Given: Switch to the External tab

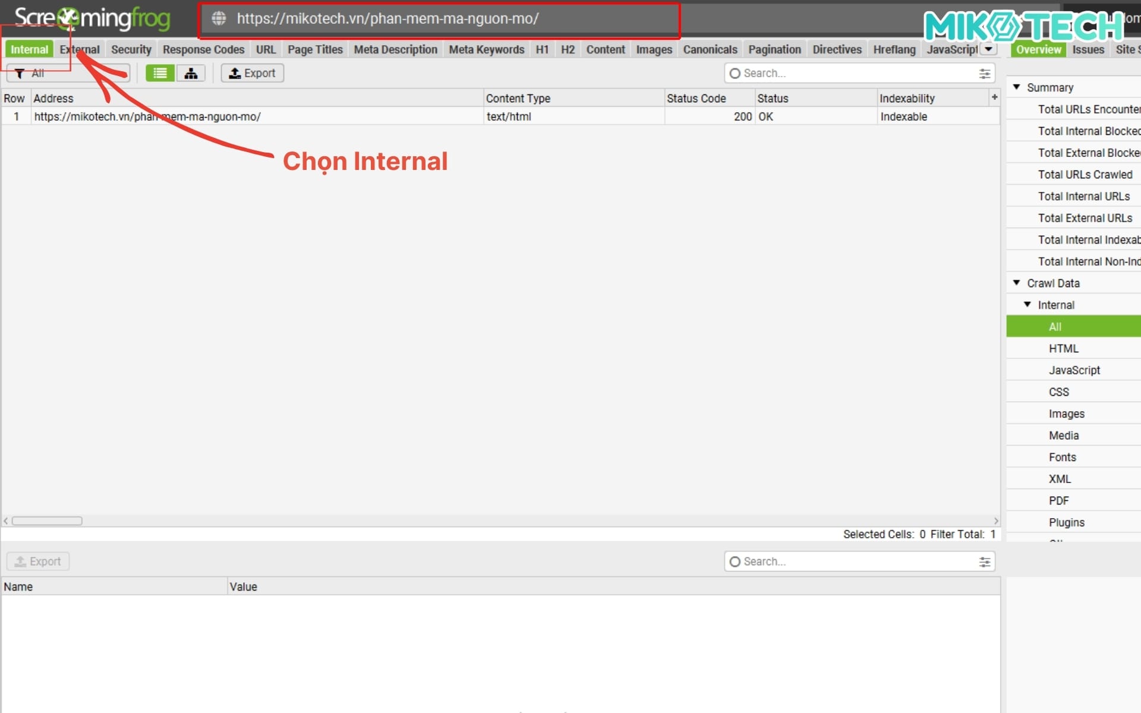Looking at the screenshot, I should tap(79, 49).
